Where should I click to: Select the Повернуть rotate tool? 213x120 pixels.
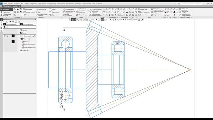coord(81,12)
